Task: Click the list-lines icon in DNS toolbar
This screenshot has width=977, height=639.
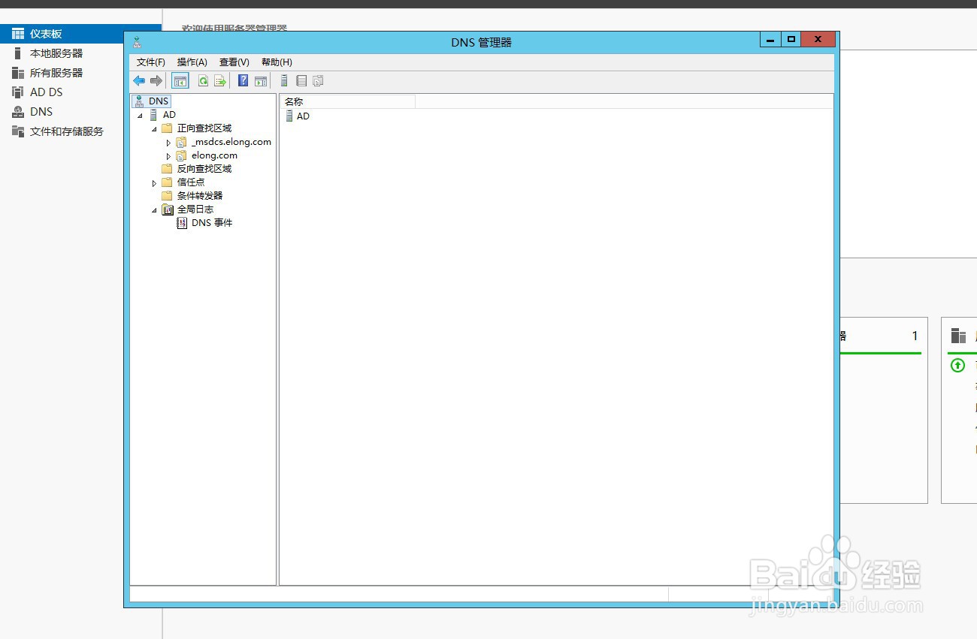Action: pos(301,80)
